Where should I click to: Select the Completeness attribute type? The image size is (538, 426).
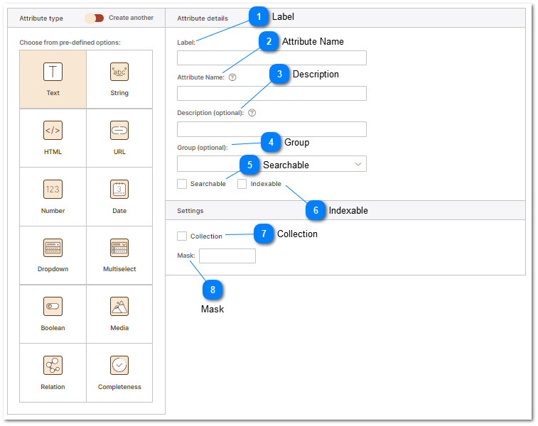(119, 373)
